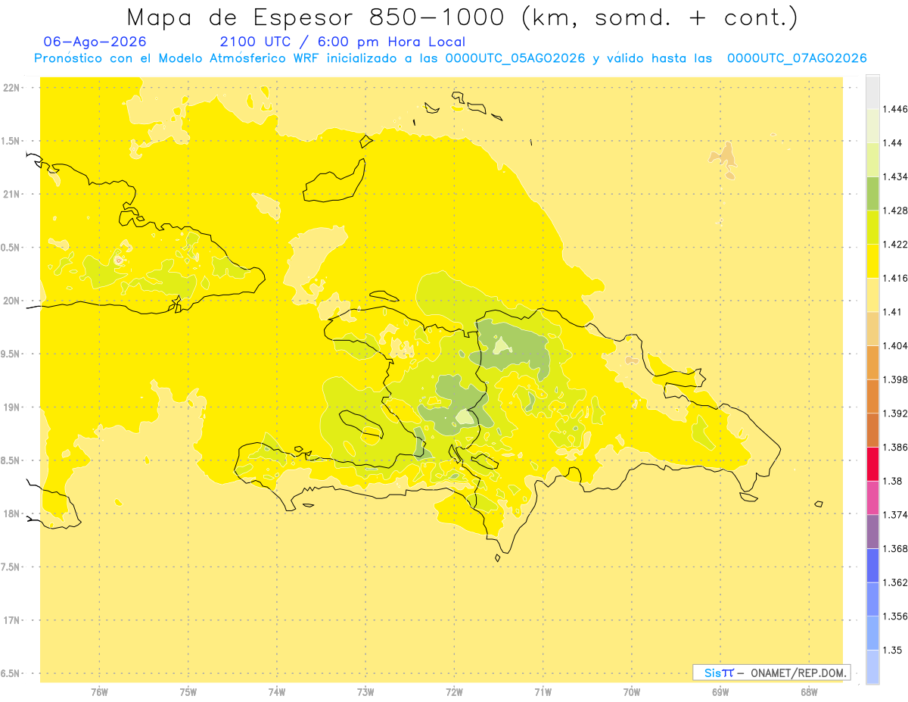The image size is (908, 702).
Task: Select the '75W' longitude label
Action: [x=188, y=691]
